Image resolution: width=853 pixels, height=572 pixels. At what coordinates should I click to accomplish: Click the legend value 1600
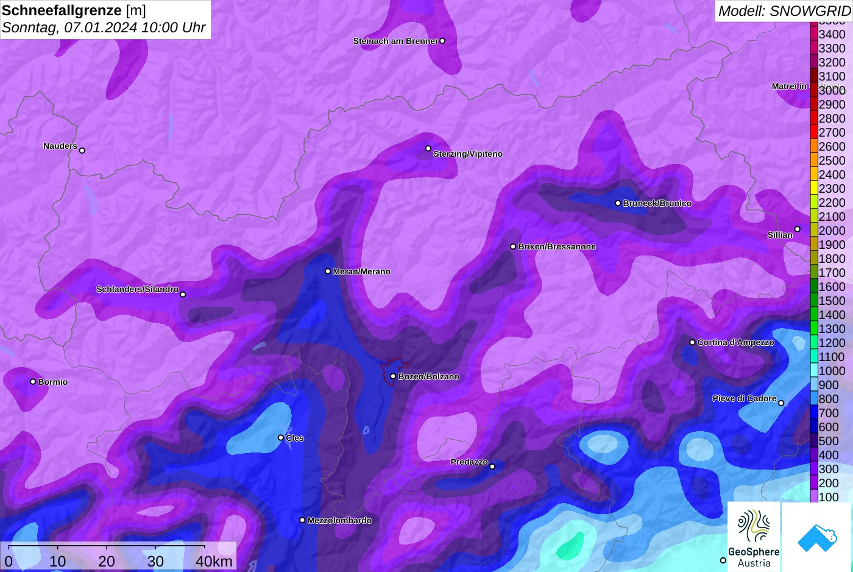pyautogui.click(x=832, y=287)
